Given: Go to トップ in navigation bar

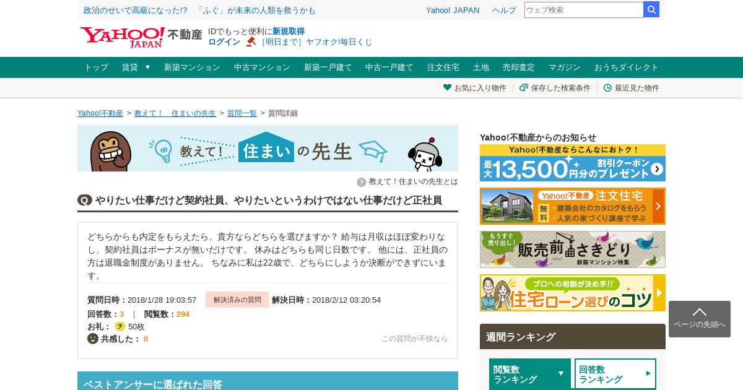Looking at the screenshot, I should (x=96, y=67).
